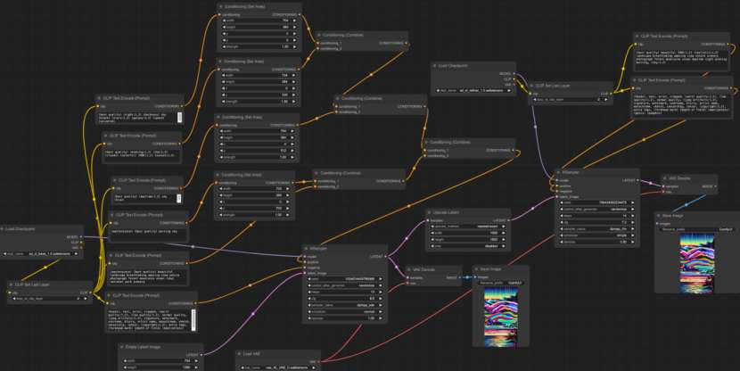Collapse the KSampler node using the simple scheduler
The image size is (740, 371).
(558, 173)
